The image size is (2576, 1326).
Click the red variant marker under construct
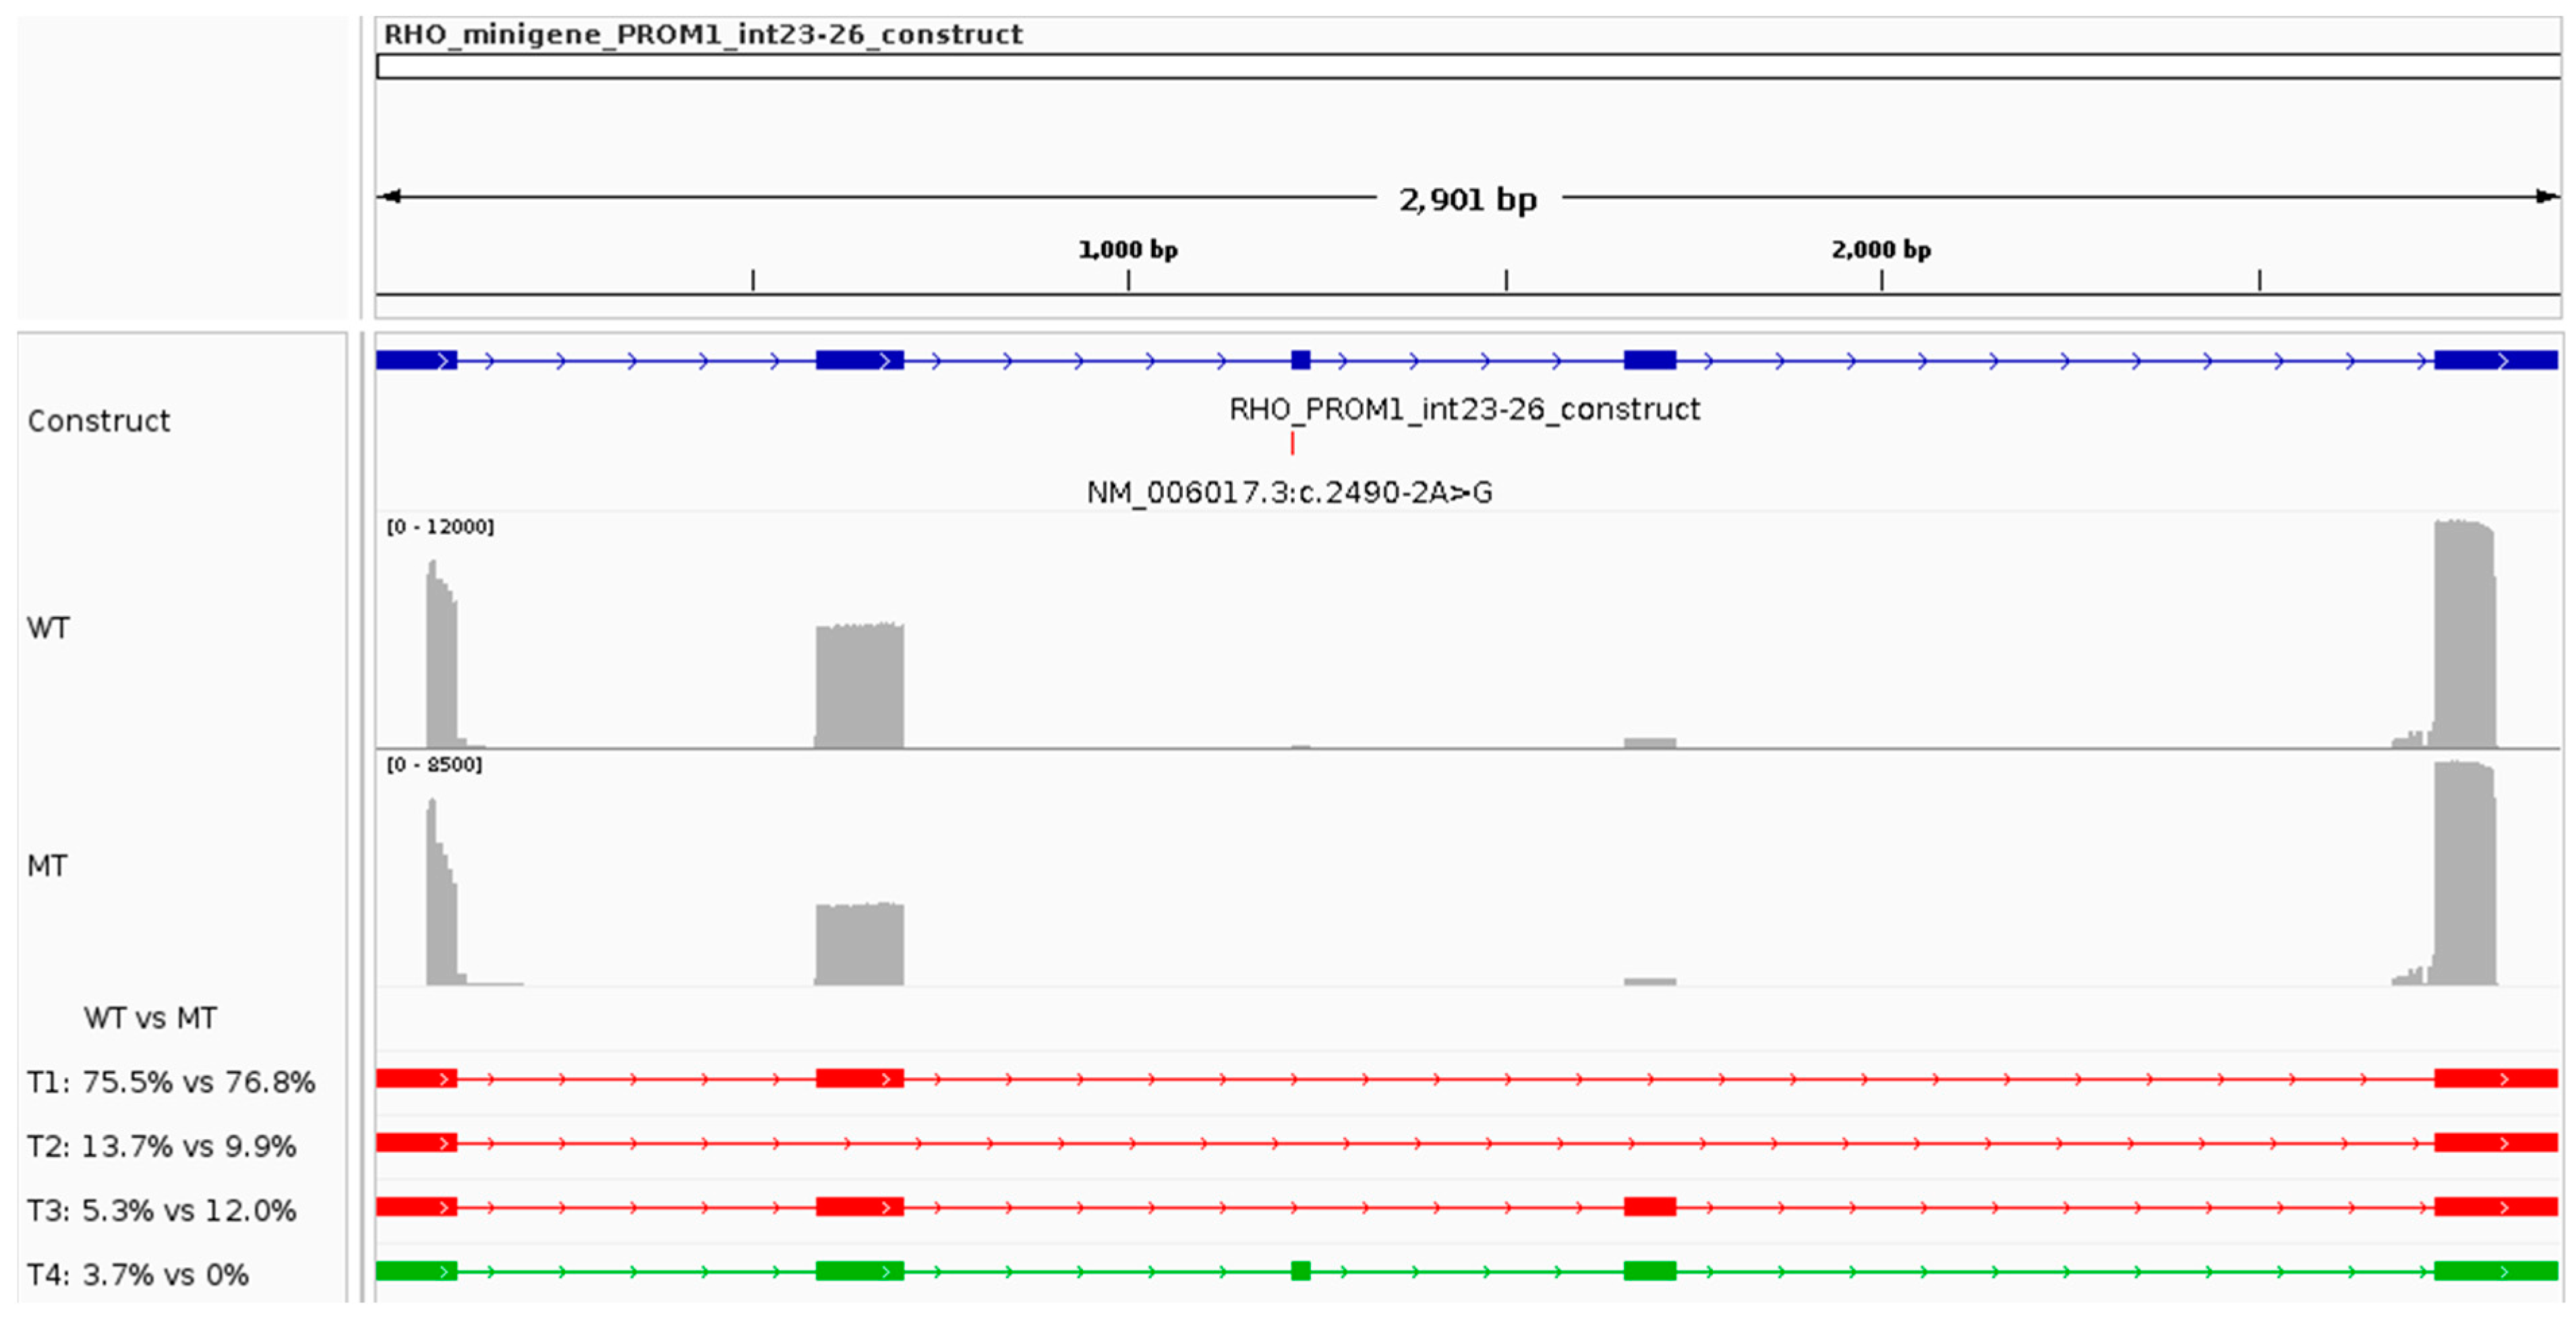[1292, 443]
